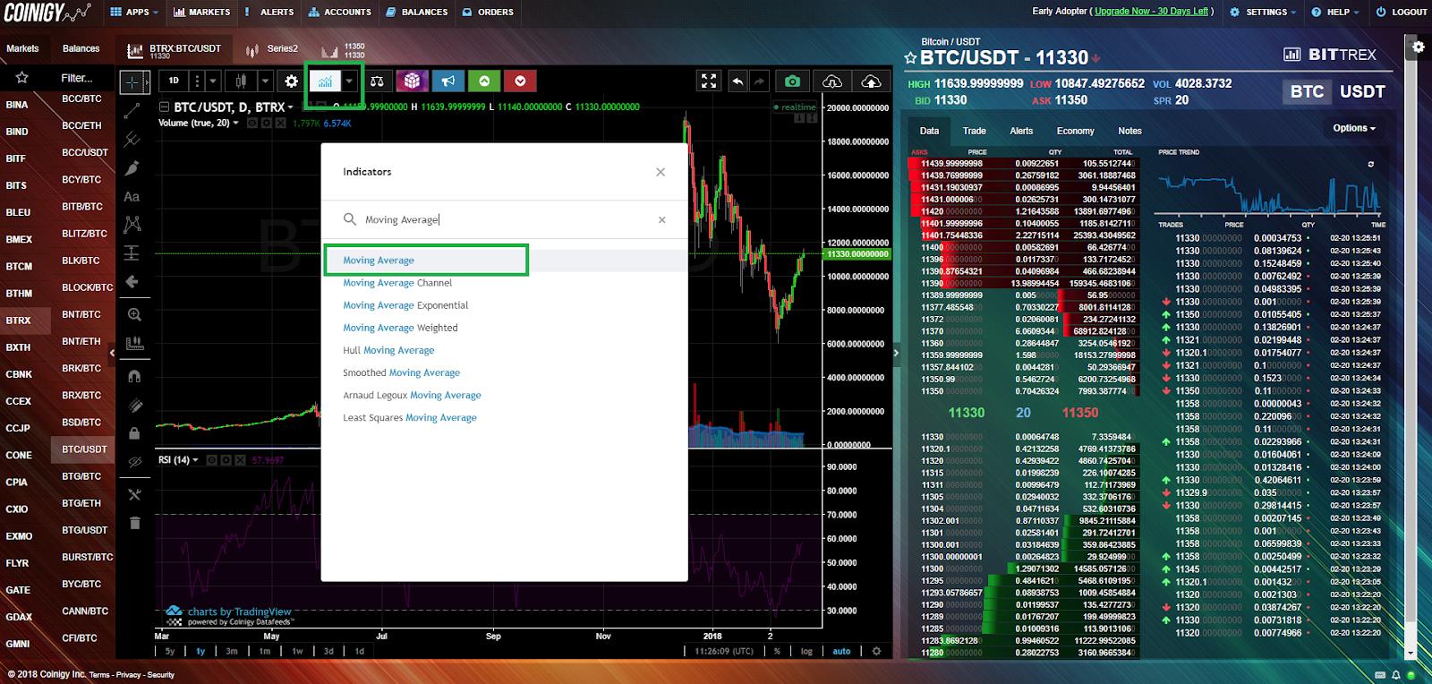Open chart properties gear icon
This screenshot has width=1432, height=684.
(x=291, y=81)
